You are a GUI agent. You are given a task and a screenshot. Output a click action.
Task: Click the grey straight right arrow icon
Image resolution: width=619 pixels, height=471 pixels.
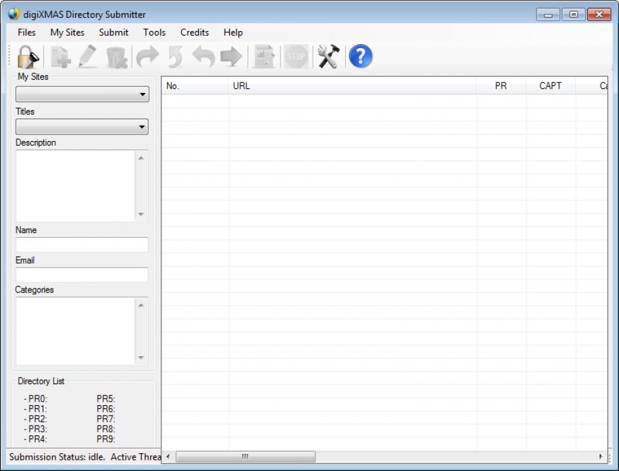pos(231,57)
